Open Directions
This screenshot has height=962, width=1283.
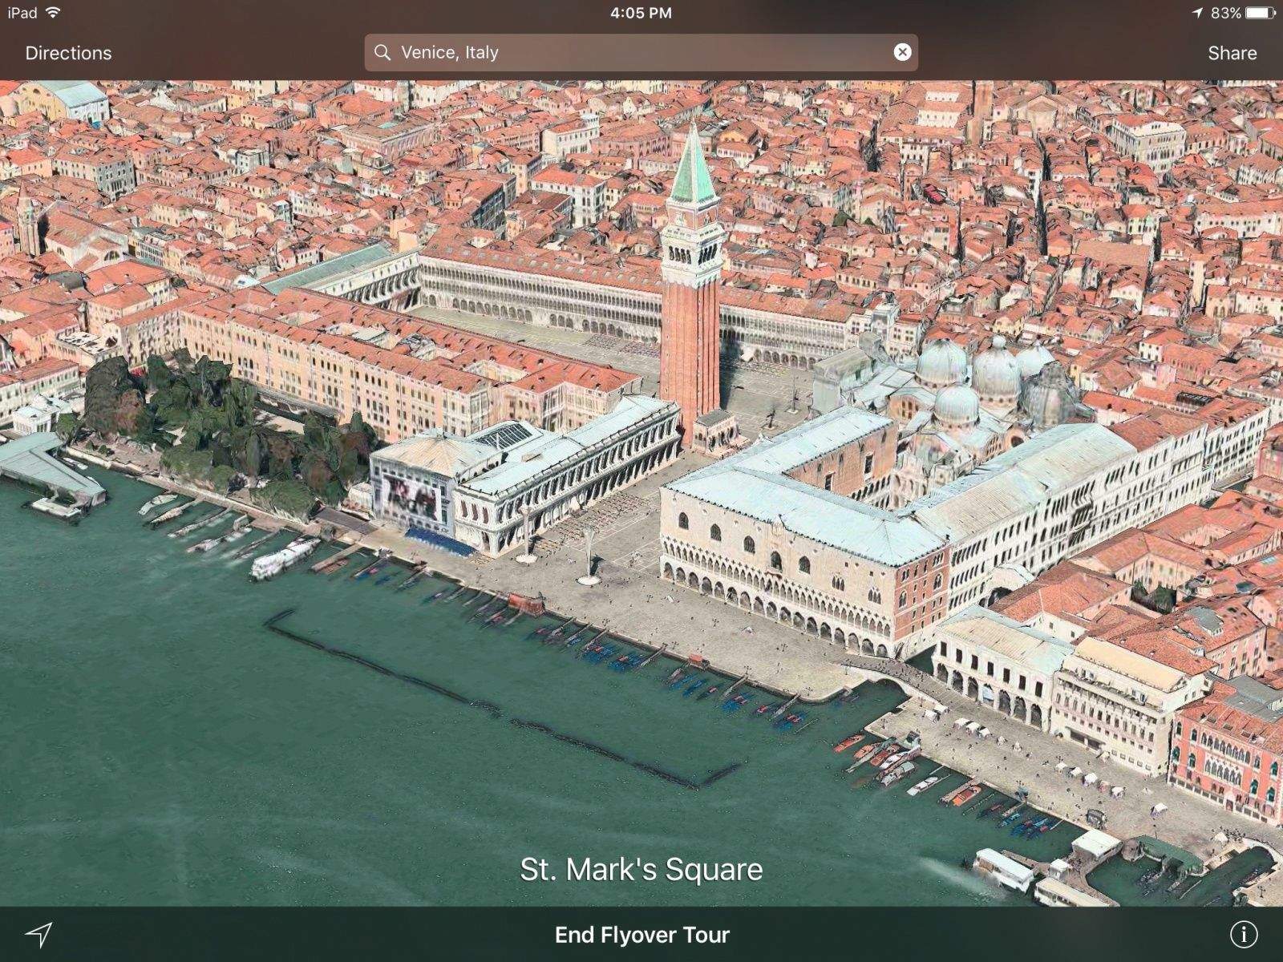[68, 53]
